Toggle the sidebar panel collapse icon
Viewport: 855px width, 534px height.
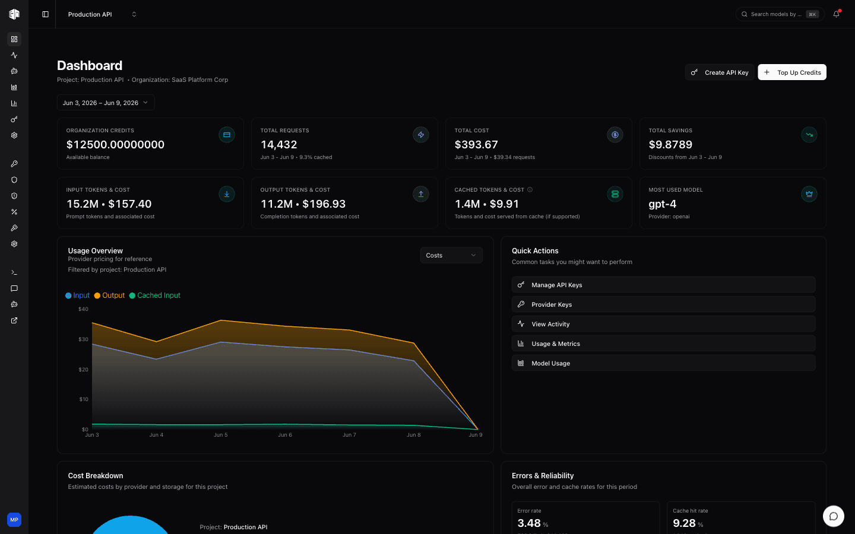coord(45,14)
